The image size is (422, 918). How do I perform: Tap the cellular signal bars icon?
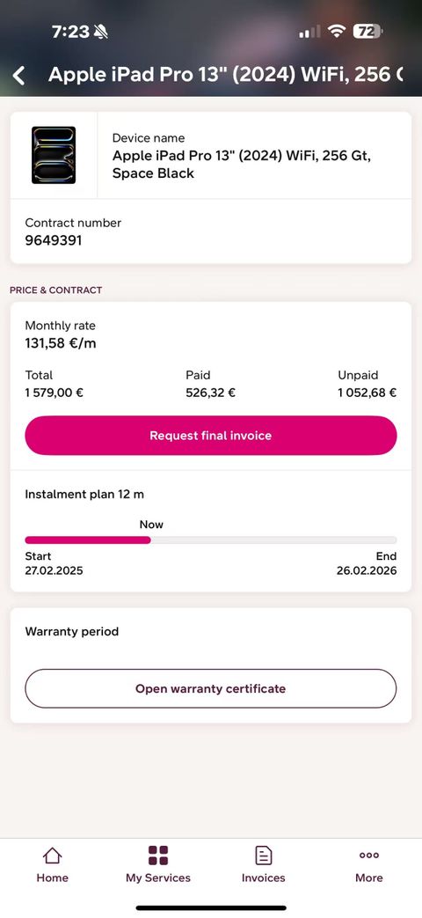point(309,32)
